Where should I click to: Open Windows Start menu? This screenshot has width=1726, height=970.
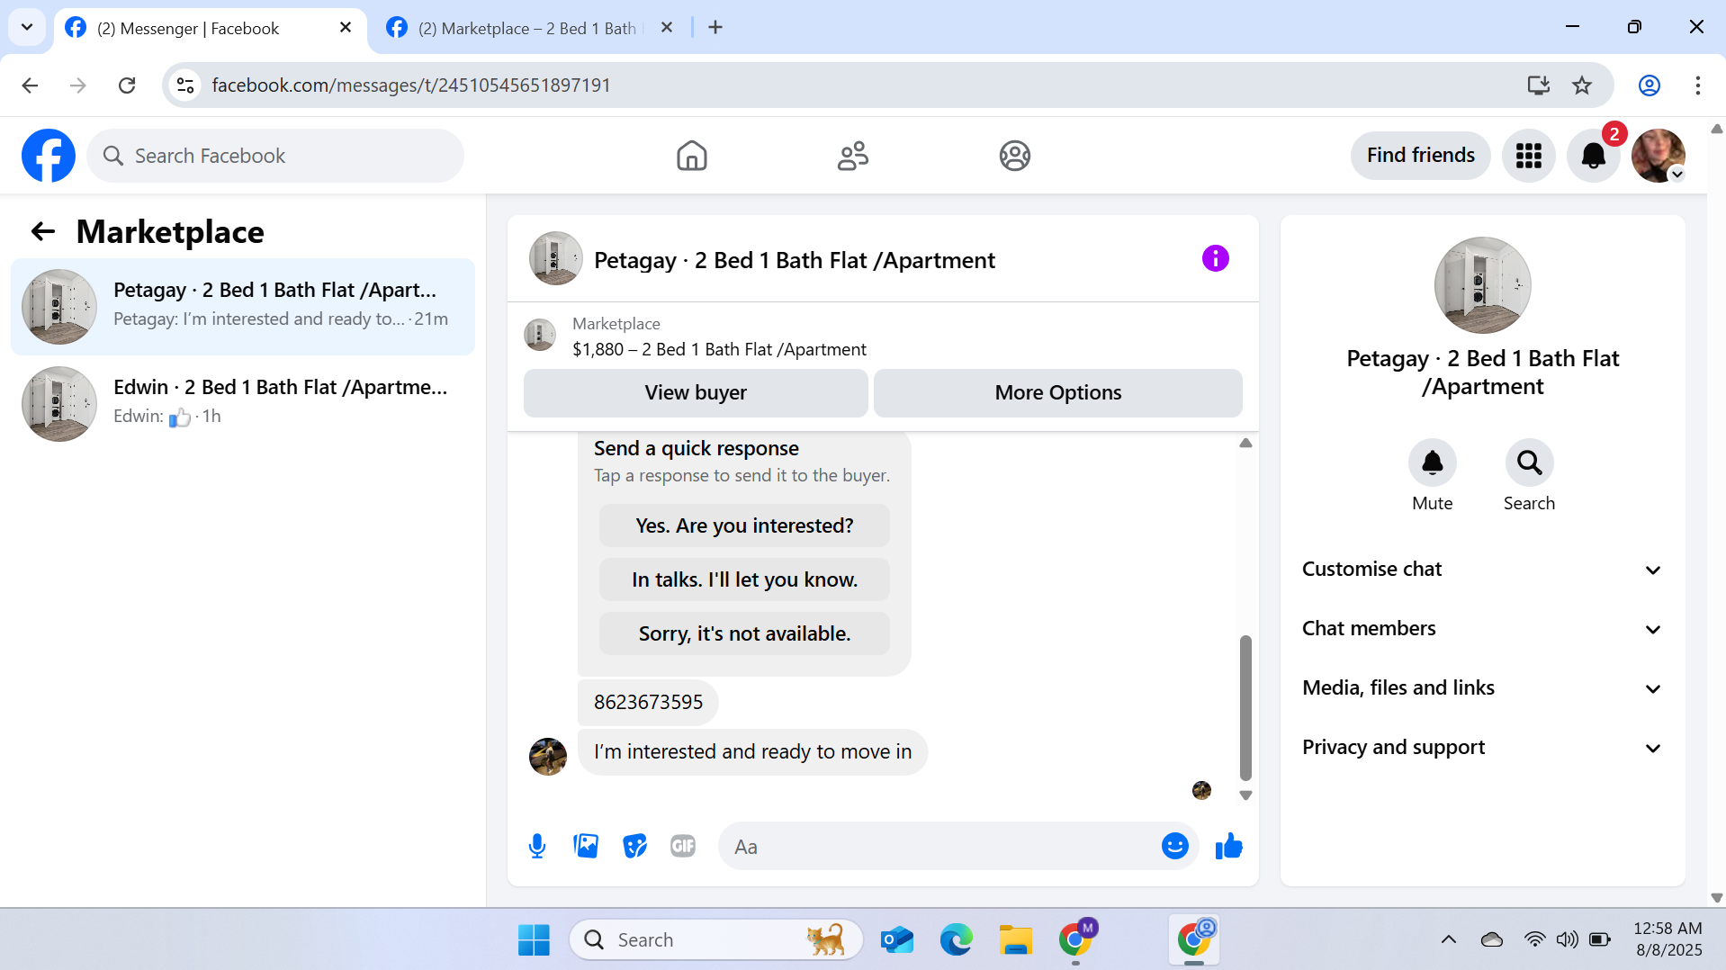[534, 939]
